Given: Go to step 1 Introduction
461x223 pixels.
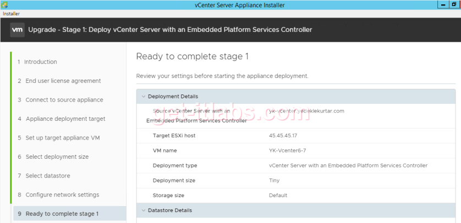Looking at the screenshot, I should pos(41,62).
